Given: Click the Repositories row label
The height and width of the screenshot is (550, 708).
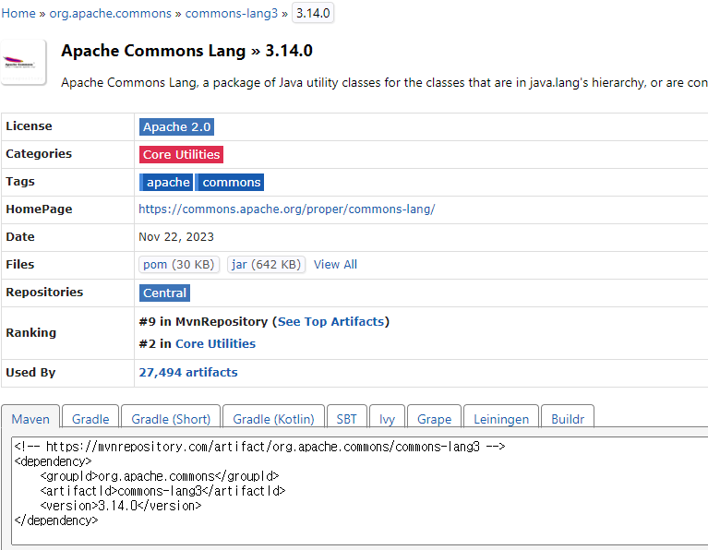Looking at the screenshot, I should (44, 293).
